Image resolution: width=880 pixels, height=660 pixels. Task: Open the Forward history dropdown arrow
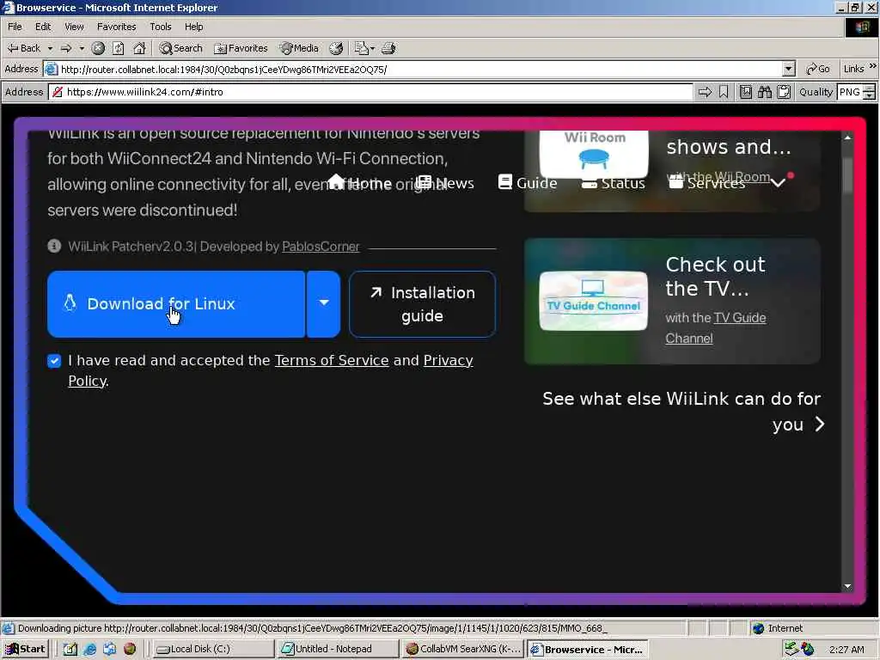click(x=82, y=48)
